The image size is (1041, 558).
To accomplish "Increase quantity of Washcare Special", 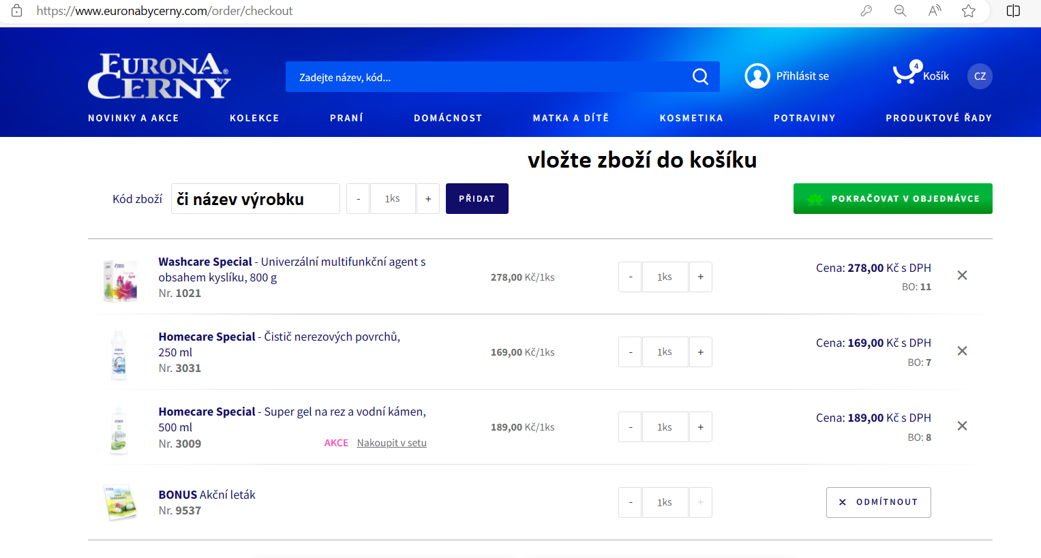I will point(700,277).
